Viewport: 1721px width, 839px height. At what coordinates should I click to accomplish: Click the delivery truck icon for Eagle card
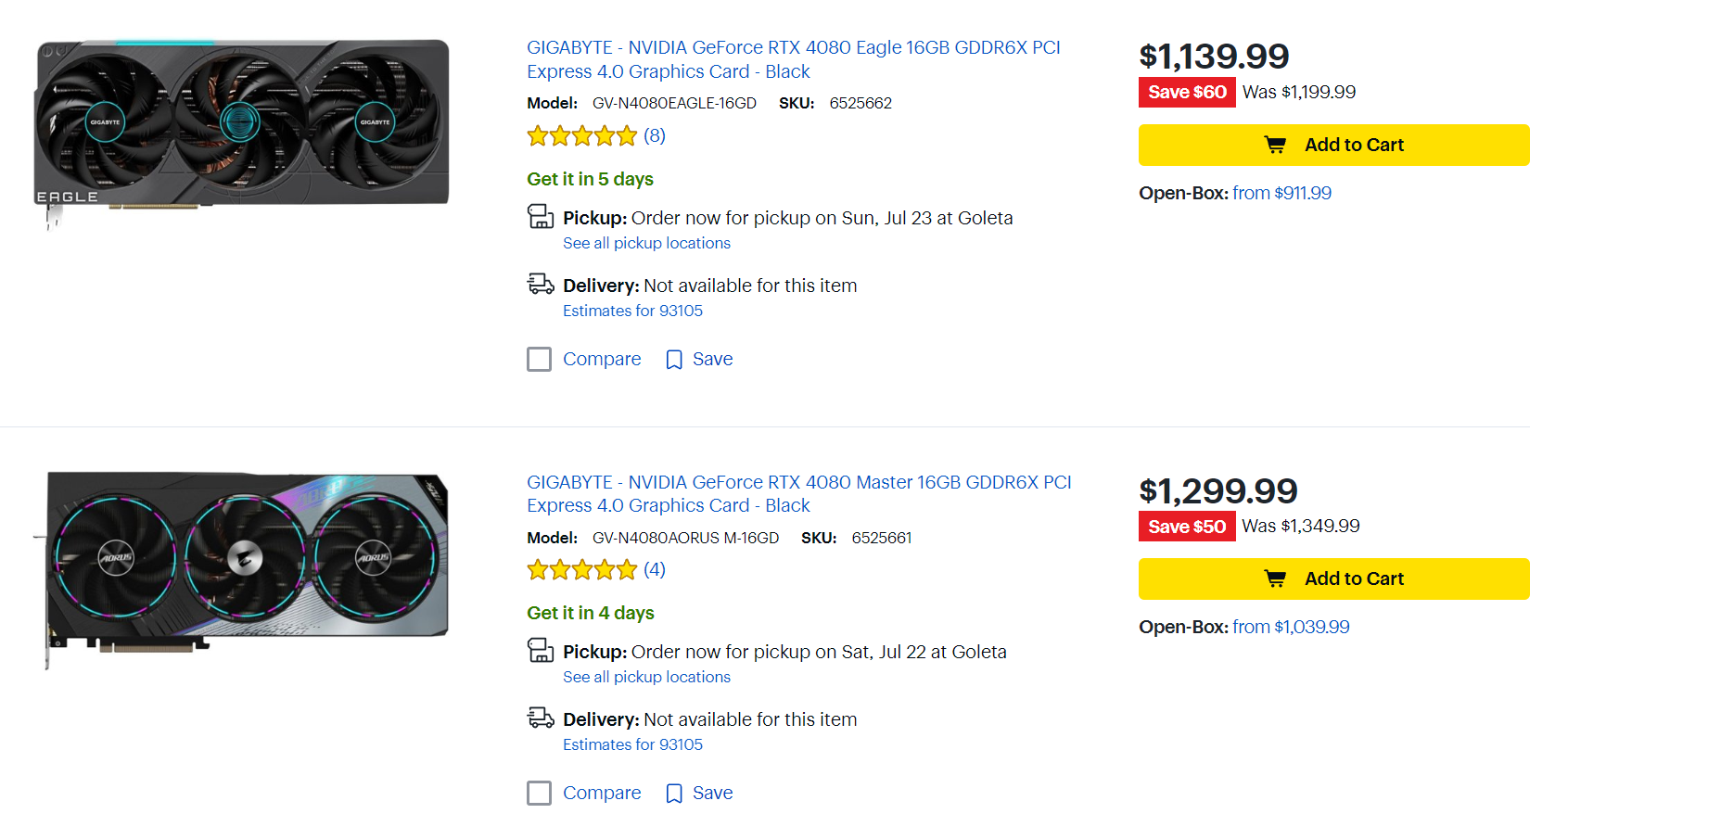541,284
